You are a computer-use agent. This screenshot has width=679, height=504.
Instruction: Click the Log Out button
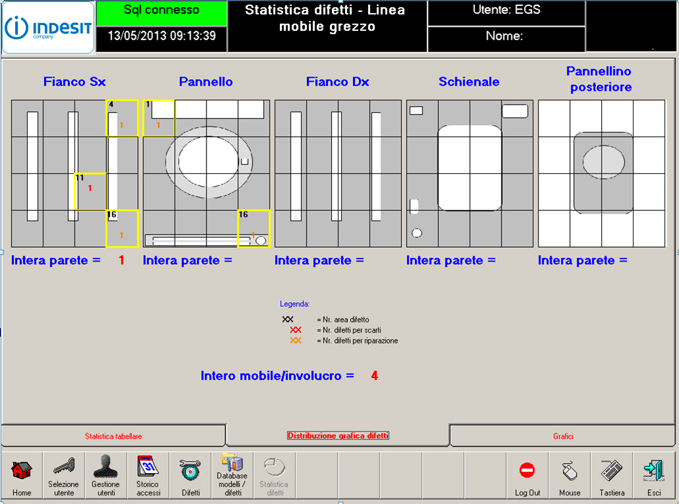tap(527, 476)
